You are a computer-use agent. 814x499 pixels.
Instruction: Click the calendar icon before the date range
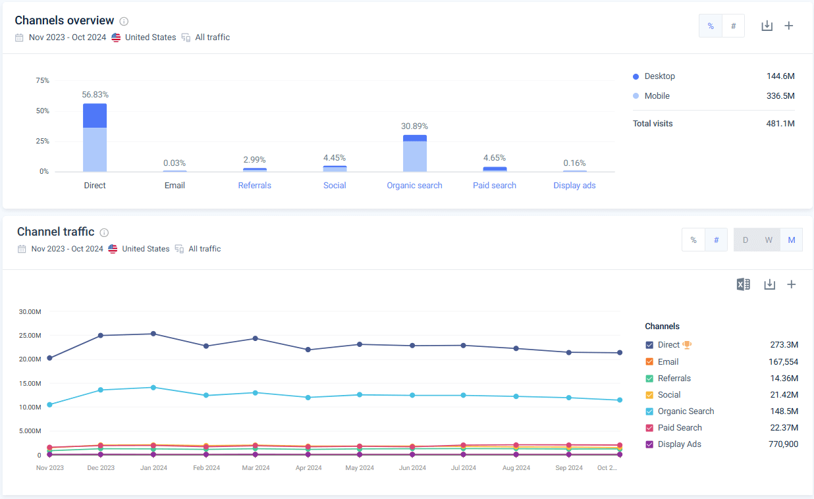coord(19,37)
